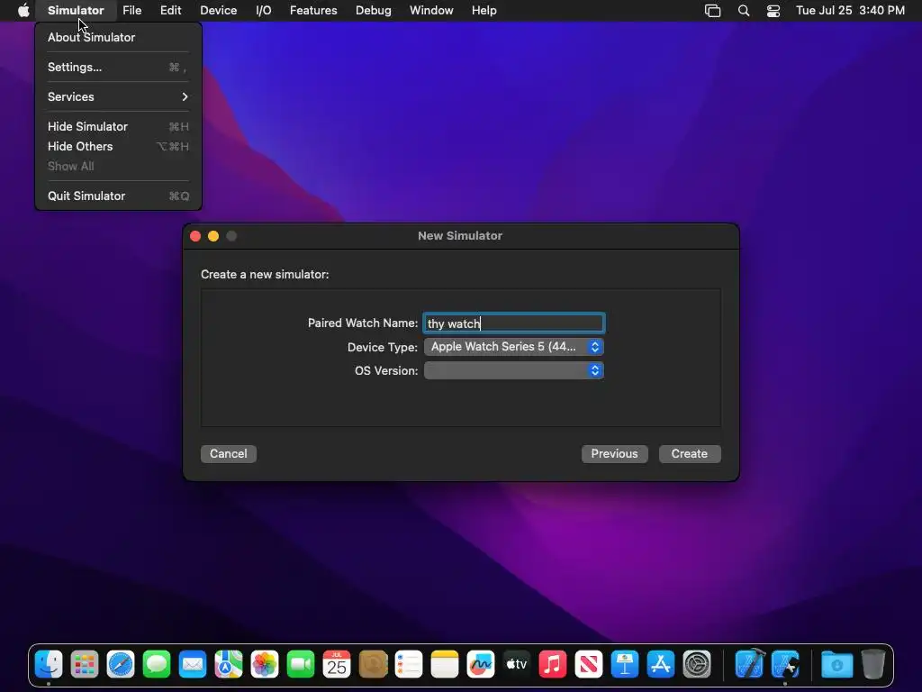
Task: Open System Settings in the Dock
Action: 697,665
